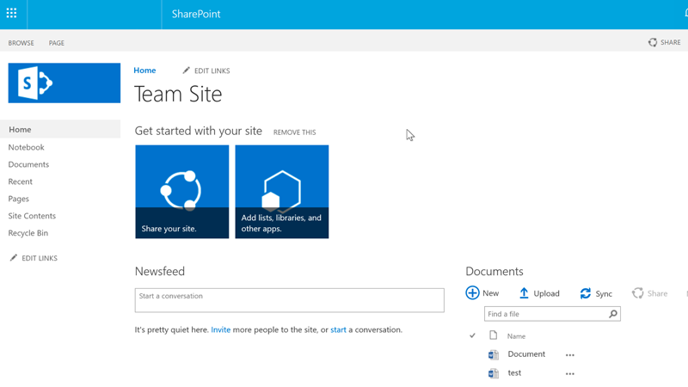
Task: Click the New label in Documents toolbar
Action: (x=490, y=293)
